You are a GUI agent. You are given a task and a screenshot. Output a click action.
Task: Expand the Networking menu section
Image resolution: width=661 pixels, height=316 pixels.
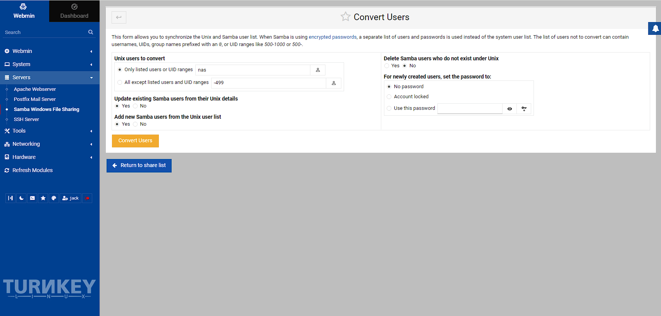(x=50, y=144)
